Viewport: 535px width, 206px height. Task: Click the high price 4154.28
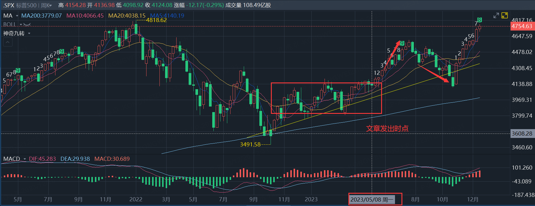pos(75,5)
